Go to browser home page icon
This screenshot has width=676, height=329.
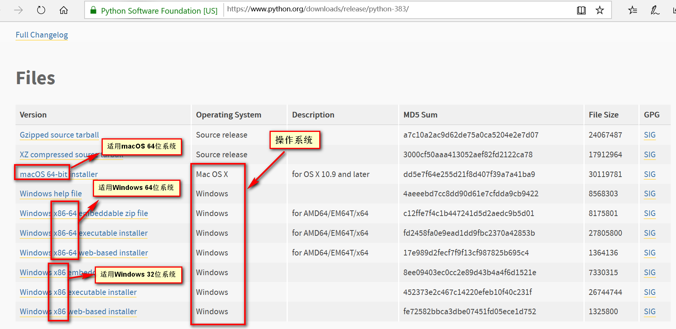(64, 10)
